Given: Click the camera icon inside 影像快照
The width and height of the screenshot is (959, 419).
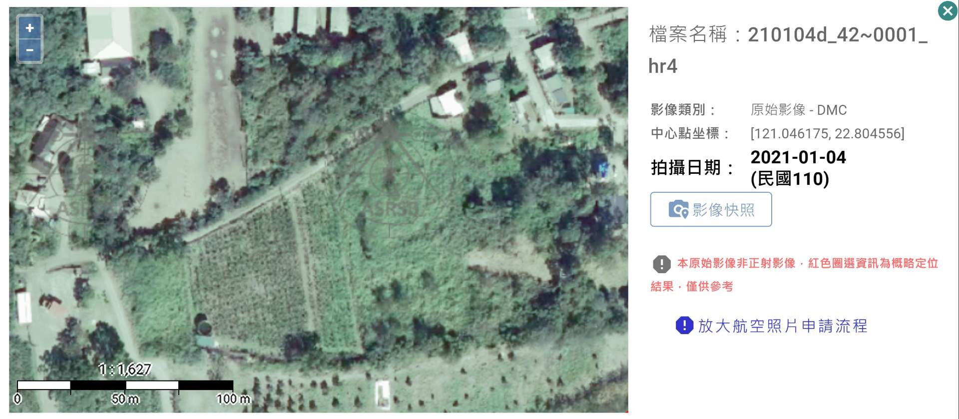Looking at the screenshot, I should (x=678, y=209).
